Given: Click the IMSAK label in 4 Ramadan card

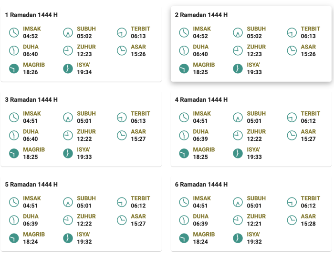Looking at the screenshot, I should pyautogui.click(x=202, y=114).
